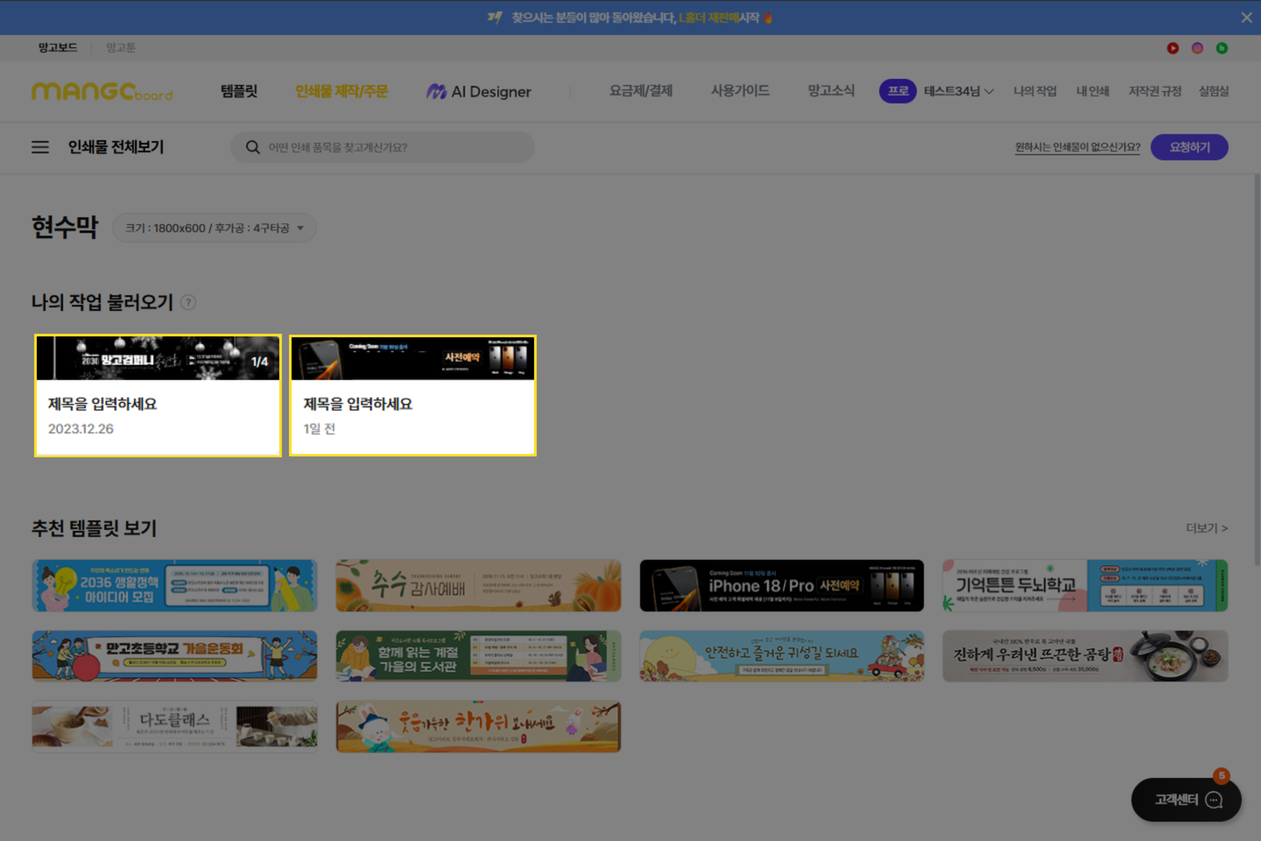Open 나의 작업 link

1035,91
